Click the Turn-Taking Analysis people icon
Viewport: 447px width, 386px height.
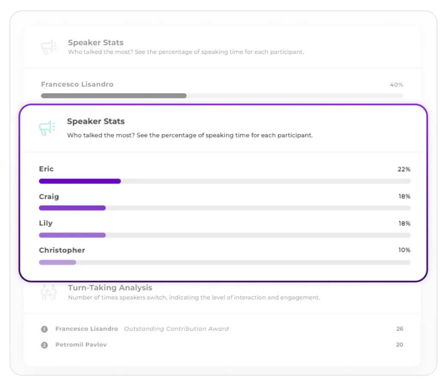(x=48, y=292)
